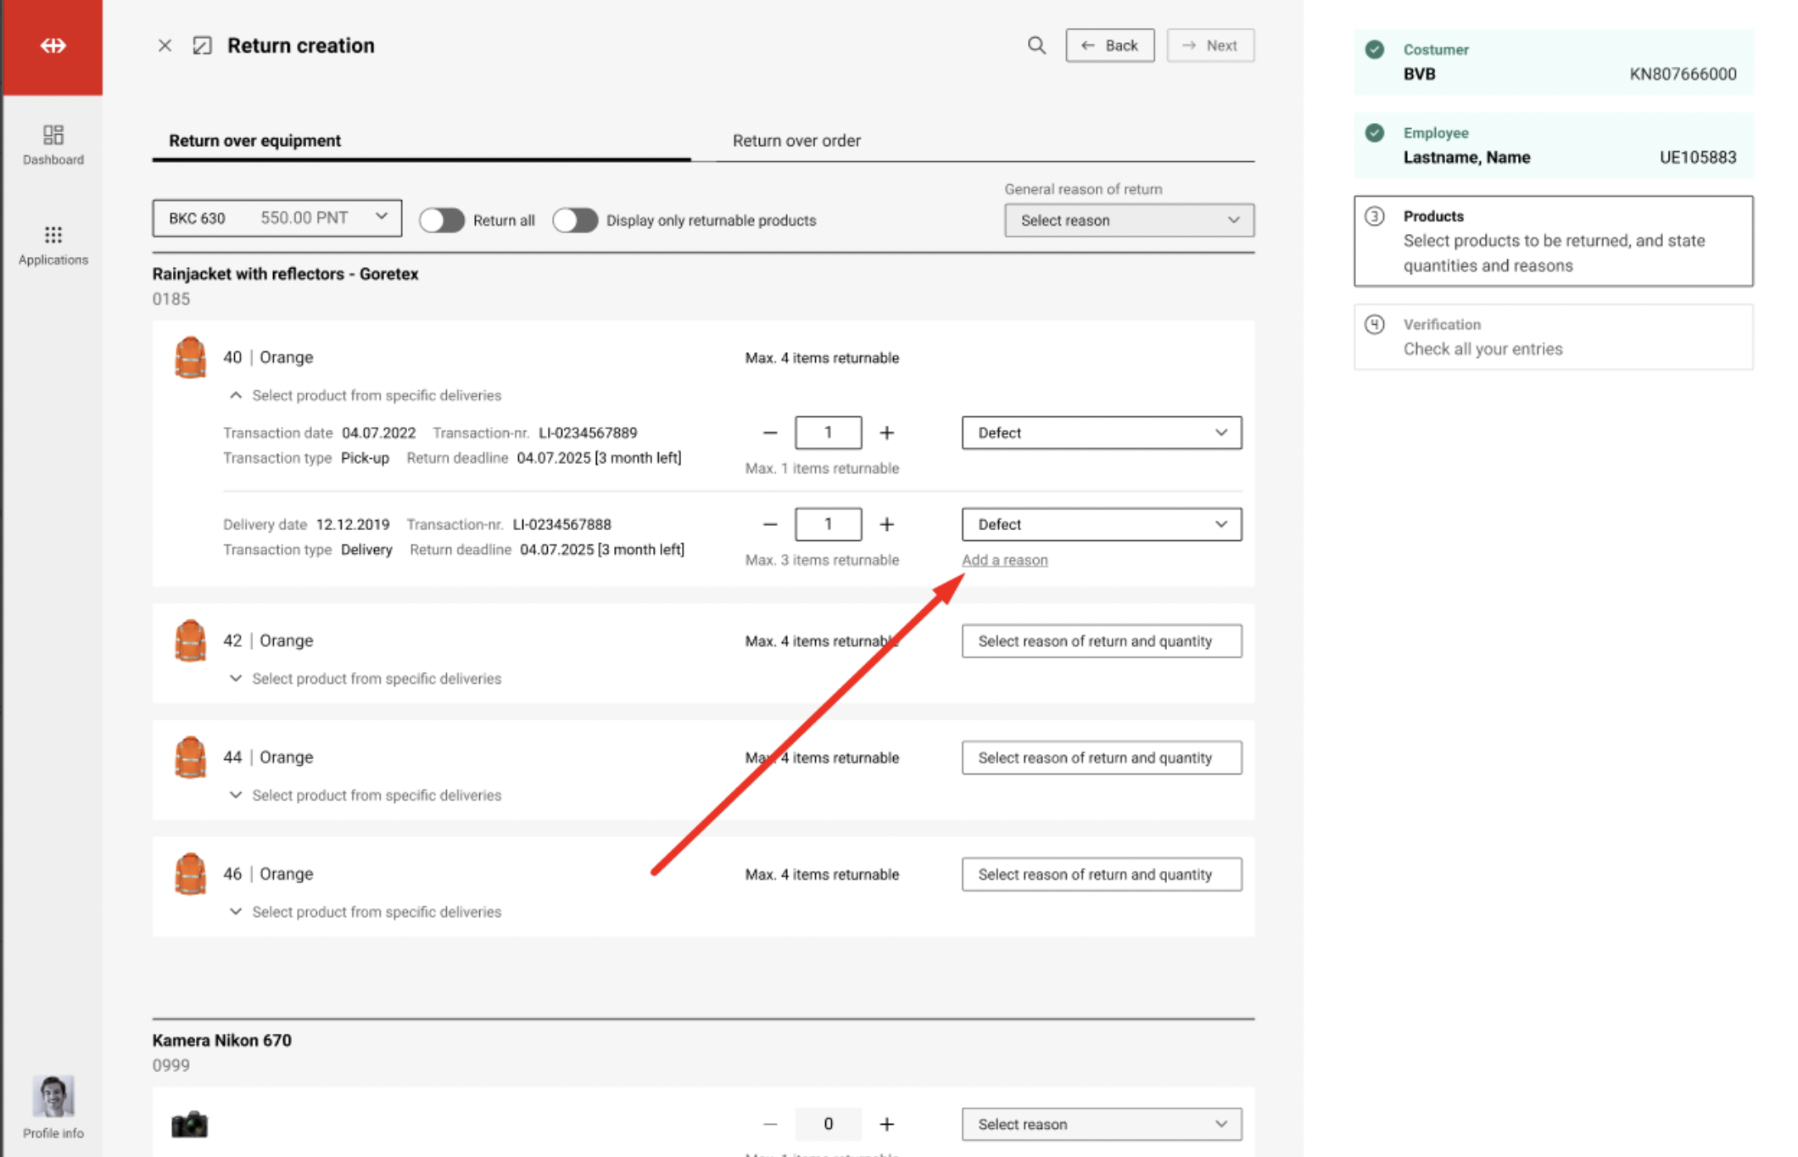Select Return over equipment tab
This screenshot has height=1157, width=1798.
(x=254, y=141)
